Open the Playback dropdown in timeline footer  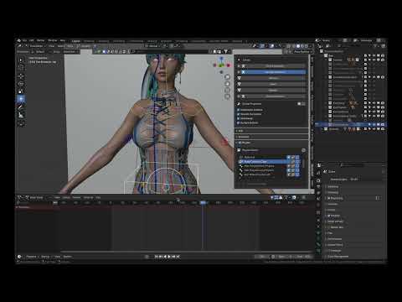coord(32,257)
